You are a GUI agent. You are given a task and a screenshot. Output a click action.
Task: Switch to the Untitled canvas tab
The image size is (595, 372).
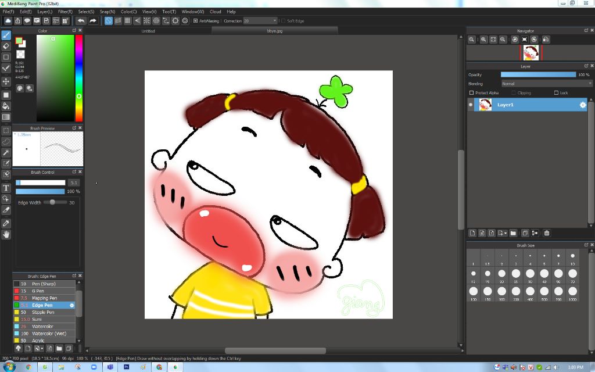(148, 31)
